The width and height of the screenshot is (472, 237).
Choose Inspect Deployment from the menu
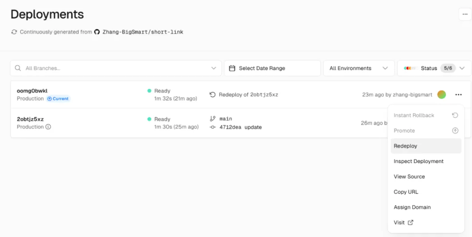[x=426, y=161]
